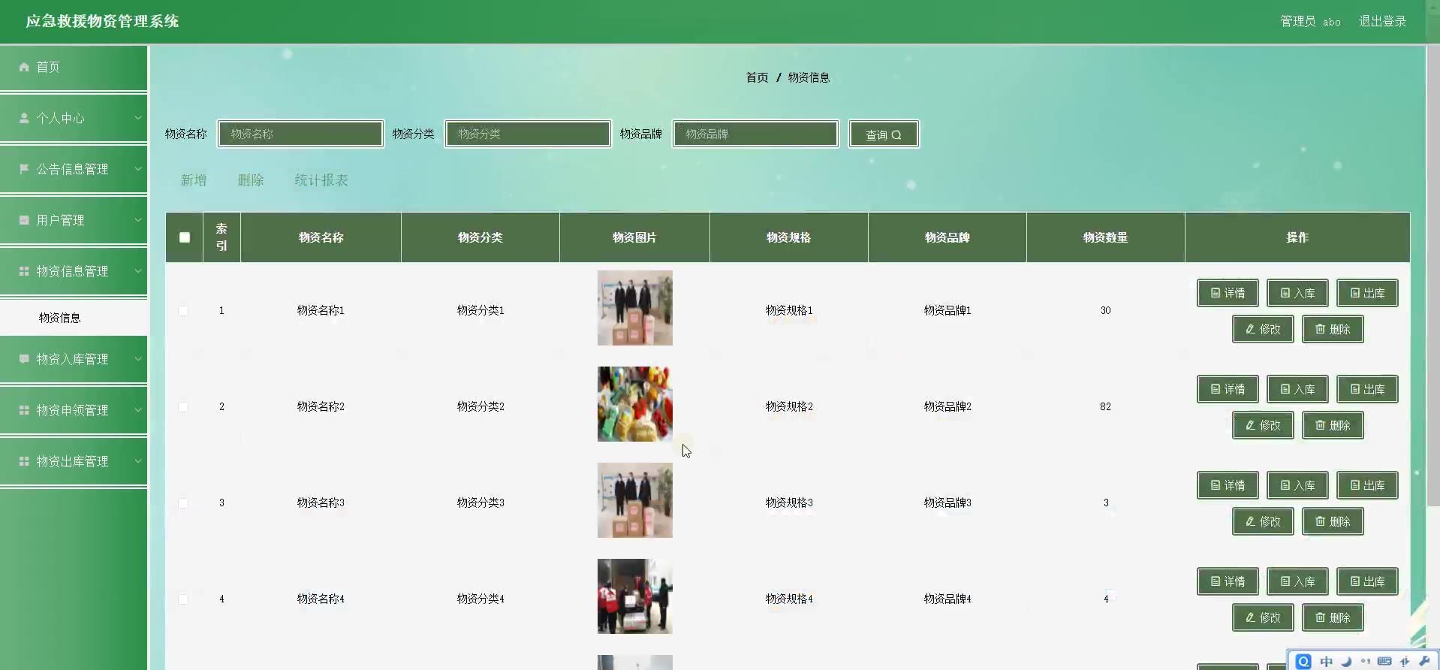The image size is (1440, 670).
Task: Click 退出登录 to log out
Action: (x=1382, y=21)
